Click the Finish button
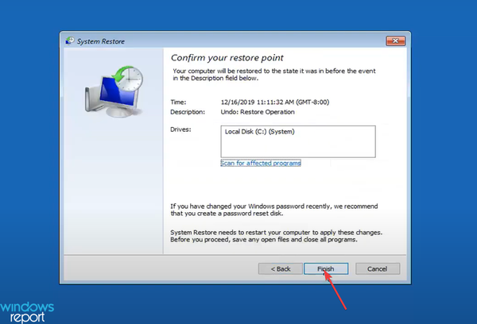477x324 pixels. point(325,269)
